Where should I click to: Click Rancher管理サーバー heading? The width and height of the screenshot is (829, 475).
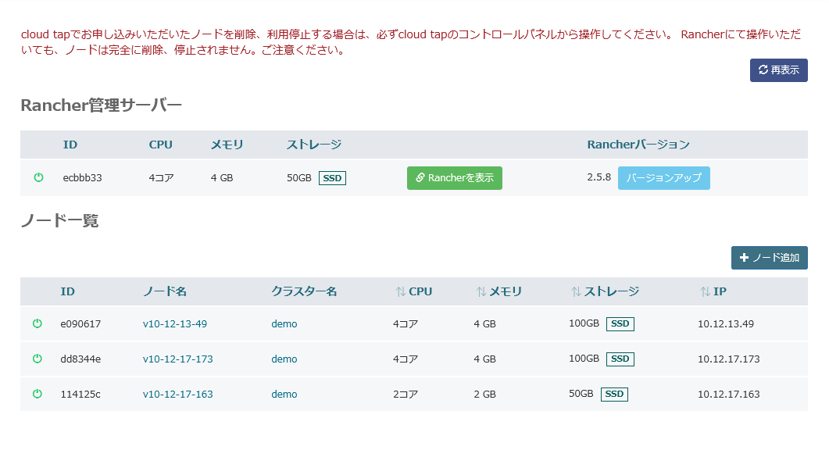pos(101,105)
